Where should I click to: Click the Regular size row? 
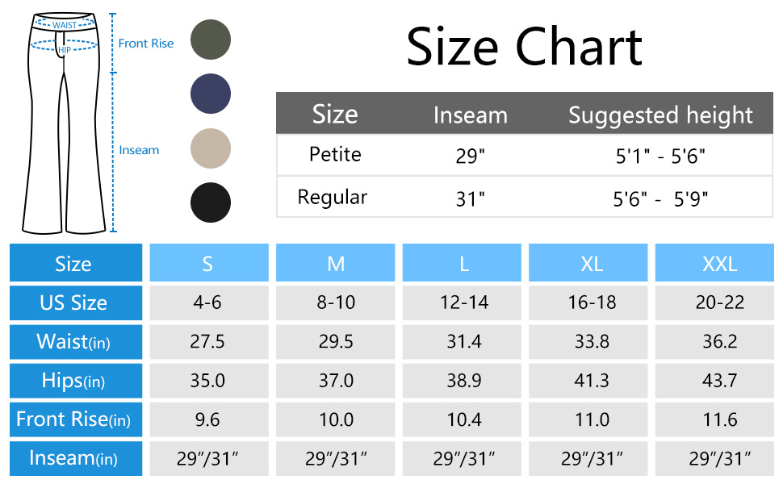click(x=333, y=198)
